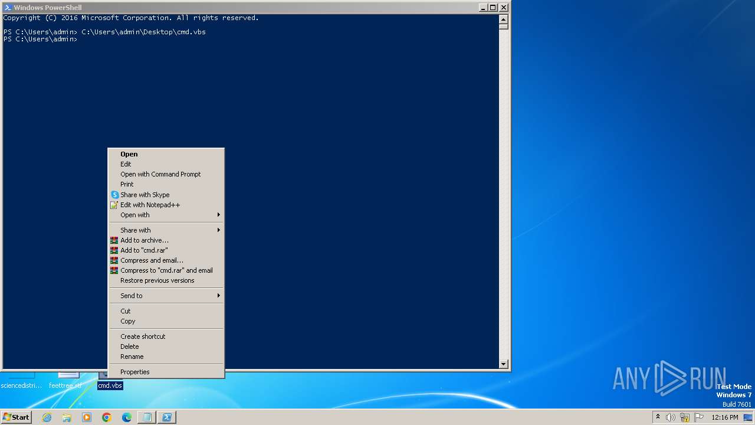Click the Notepad++ icon in the context menu
The width and height of the screenshot is (755, 425).
pyautogui.click(x=114, y=205)
